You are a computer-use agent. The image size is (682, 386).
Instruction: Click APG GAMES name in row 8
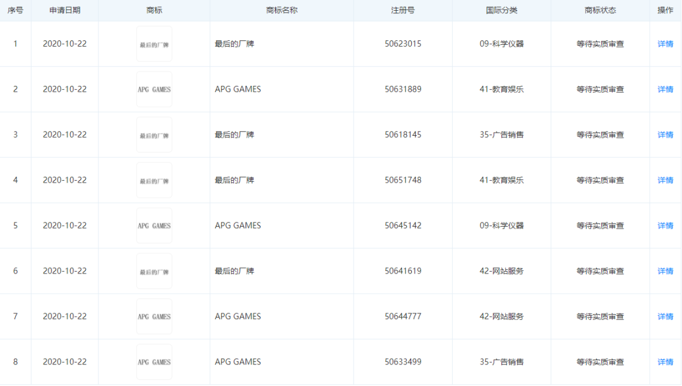[x=238, y=362]
